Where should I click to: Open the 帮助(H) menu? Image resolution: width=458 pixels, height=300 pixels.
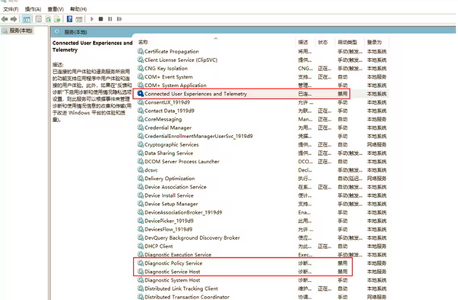[79, 9]
